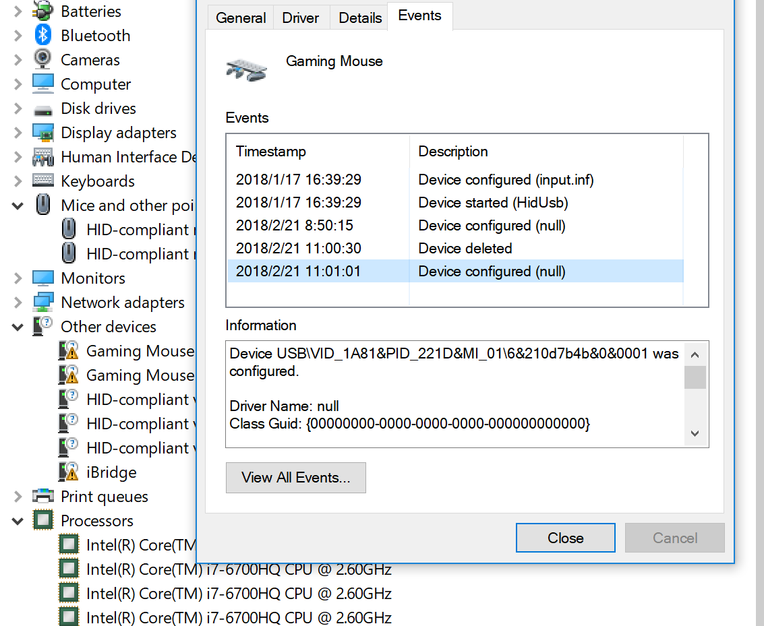764x626 pixels.
Task: Expand the Monitors category
Action: [x=18, y=278]
